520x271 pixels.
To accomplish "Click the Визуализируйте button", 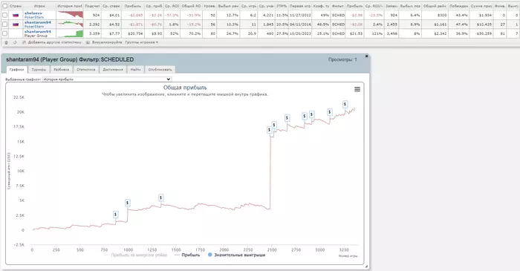I will [104, 42].
